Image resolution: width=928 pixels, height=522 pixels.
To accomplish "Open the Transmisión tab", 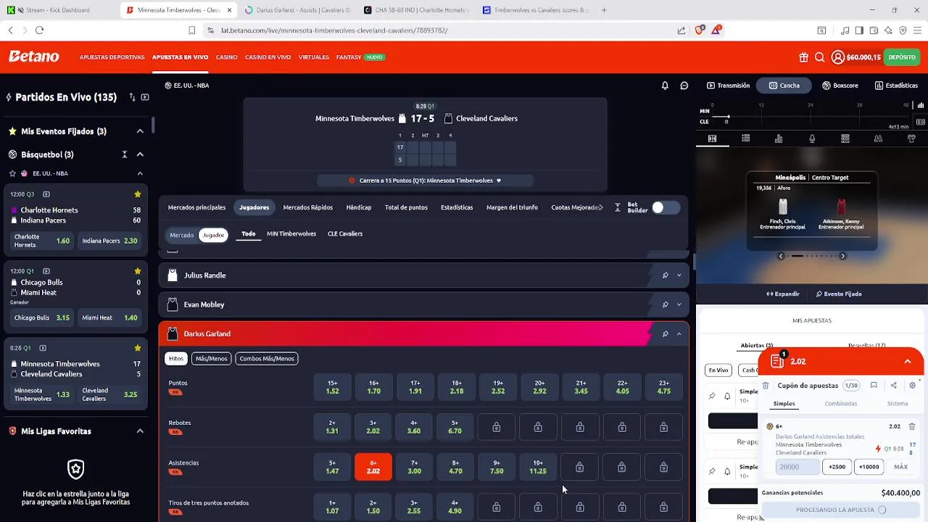I will (x=729, y=86).
